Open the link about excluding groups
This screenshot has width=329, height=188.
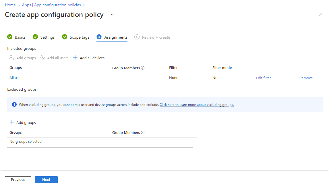(x=196, y=104)
